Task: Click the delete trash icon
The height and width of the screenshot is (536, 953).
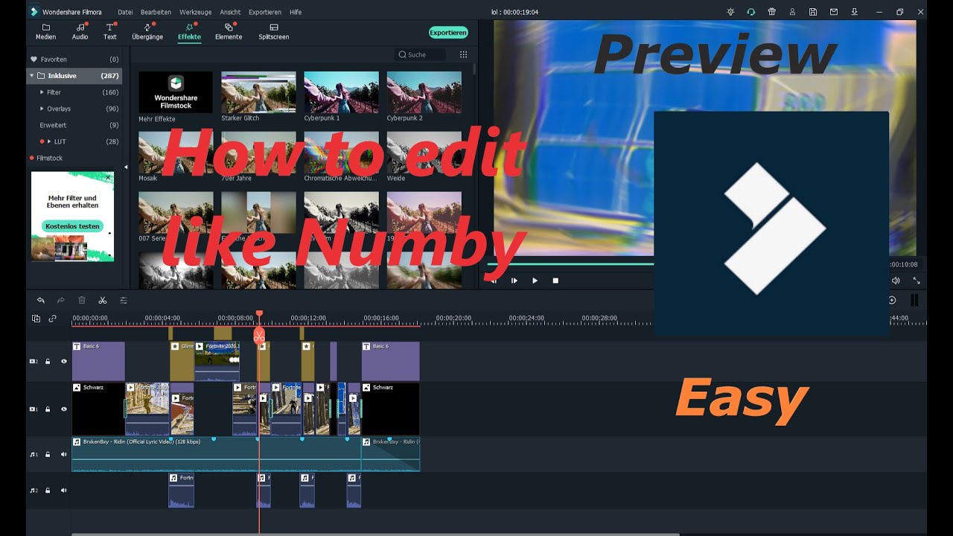Action: (x=82, y=300)
